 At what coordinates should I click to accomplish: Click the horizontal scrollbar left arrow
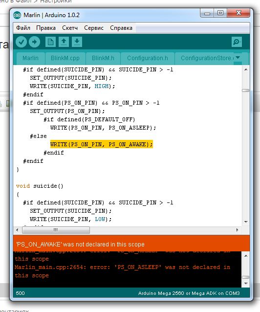[x=17, y=230]
